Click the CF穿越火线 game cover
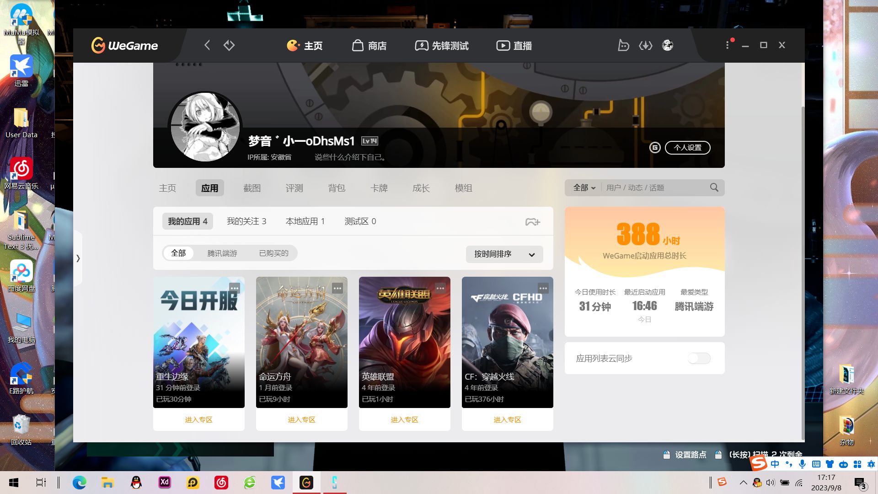The image size is (878, 494). (x=508, y=342)
